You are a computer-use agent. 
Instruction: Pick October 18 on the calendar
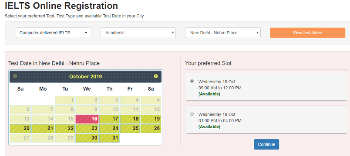130,119
